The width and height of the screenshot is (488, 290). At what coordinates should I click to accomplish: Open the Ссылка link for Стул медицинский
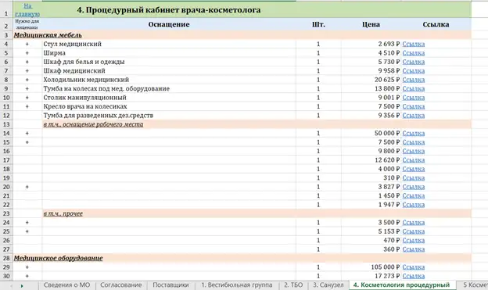(x=413, y=44)
